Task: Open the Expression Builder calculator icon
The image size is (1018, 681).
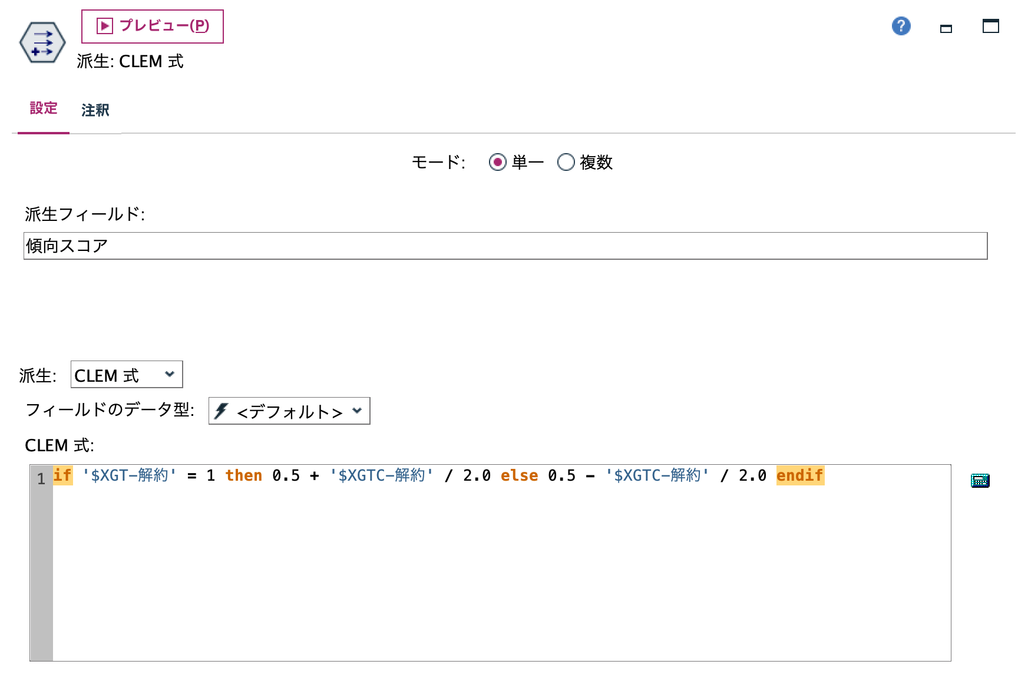Action: [x=980, y=480]
